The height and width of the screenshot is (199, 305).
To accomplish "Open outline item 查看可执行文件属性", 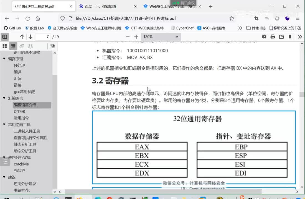I will coord(30,138).
